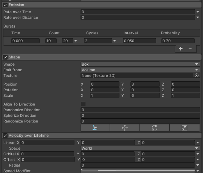Collapse the Shape module header
203x173 pixels.
tap(102, 57)
